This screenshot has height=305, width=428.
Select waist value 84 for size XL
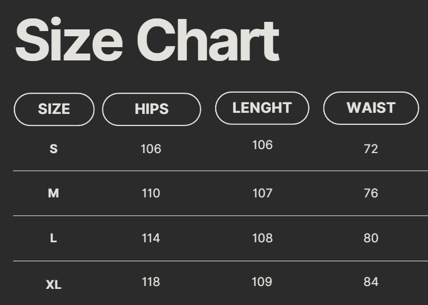[x=371, y=282]
